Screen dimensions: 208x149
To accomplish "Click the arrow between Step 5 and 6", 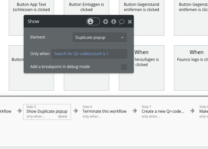I will (x=76, y=111).
